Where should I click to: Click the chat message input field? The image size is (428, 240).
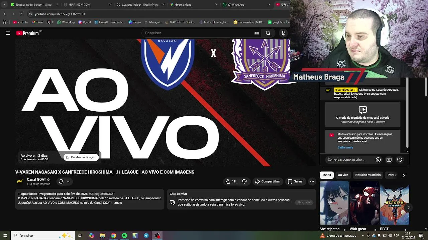(349, 160)
